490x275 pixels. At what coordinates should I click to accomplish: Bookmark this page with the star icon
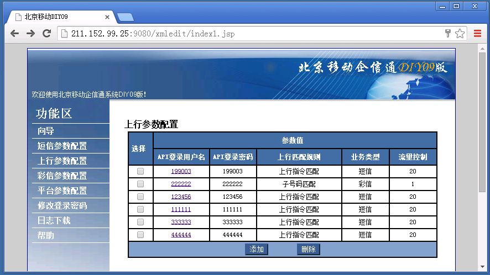[460, 33]
